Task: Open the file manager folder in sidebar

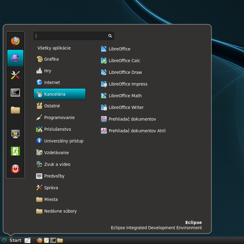Action: 15,110
